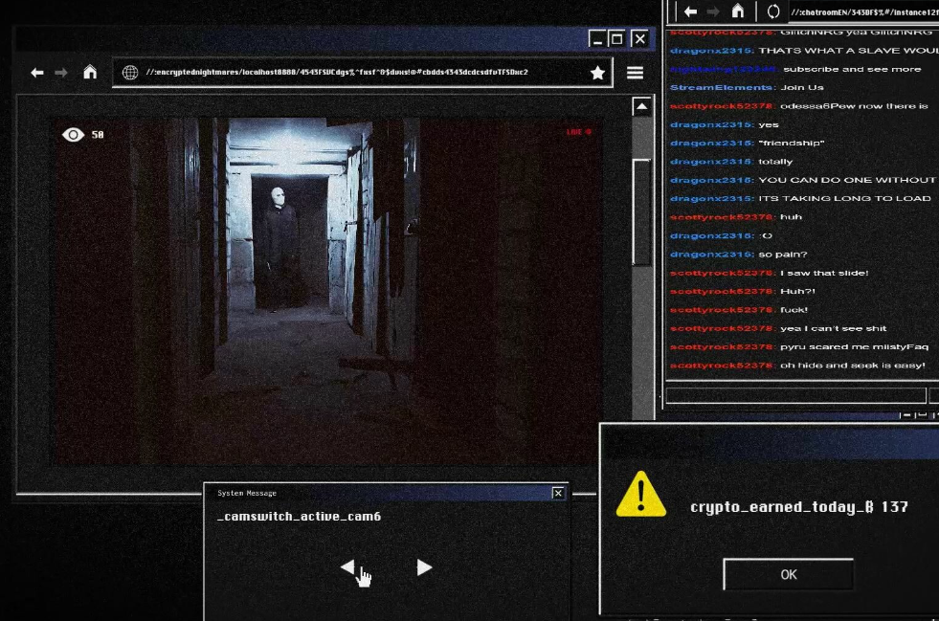Image resolution: width=939 pixels, height=621 pixels.
Task: Click the yellow warning triangle icon
Action: 640,495
